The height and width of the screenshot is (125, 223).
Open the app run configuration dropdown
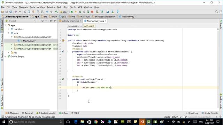pos(64,12)
